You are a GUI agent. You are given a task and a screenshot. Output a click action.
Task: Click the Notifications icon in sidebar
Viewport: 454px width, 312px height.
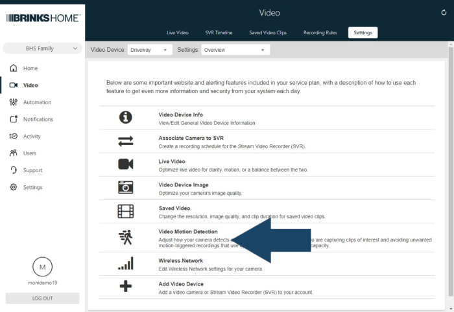pos(14,119)
